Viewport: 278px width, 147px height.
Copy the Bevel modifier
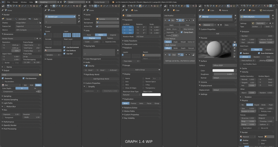tap(187, 25)
